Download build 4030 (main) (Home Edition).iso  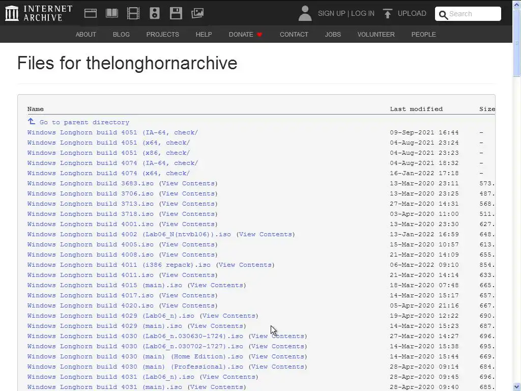(x=135, y=356)
